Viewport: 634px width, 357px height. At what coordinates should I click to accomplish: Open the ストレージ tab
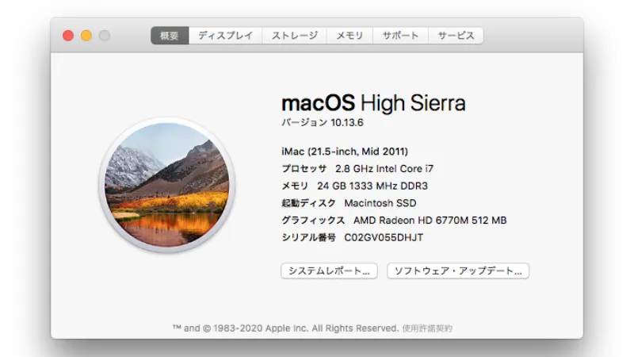(x=294, y=36)
